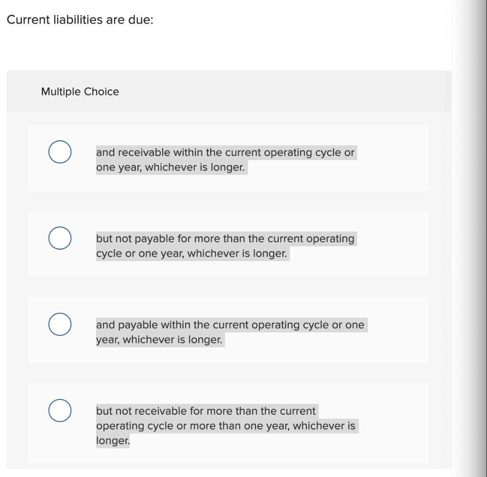Select the 'and payable within' radio button
The height and width of the screenshot is (477, 487).
pos(59,324)
